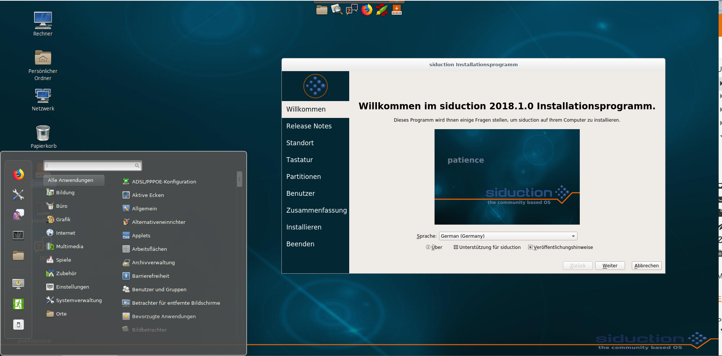
Task: Click the application menu scrollbar handle
Action: 240,179
